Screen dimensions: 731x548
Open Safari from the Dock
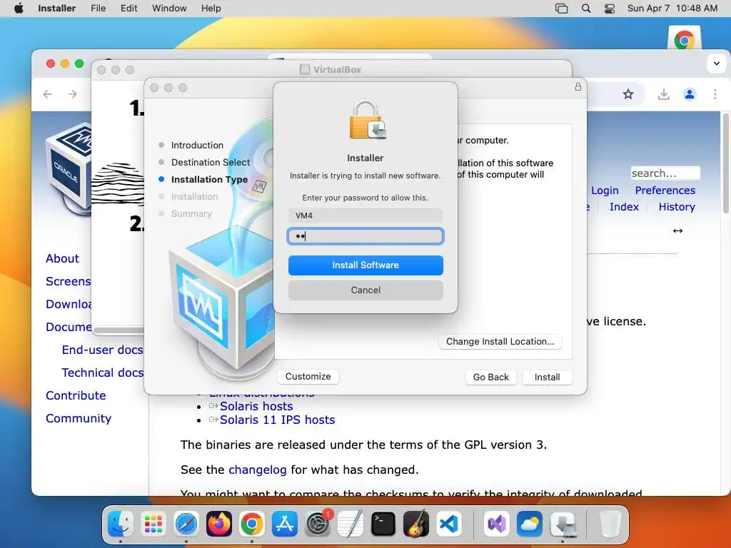[186, 524]
